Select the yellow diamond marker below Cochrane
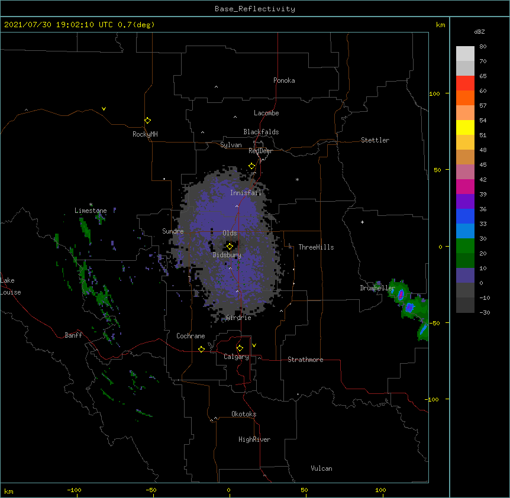This screenshot has width=510, height=498. [x=201, y=349]
